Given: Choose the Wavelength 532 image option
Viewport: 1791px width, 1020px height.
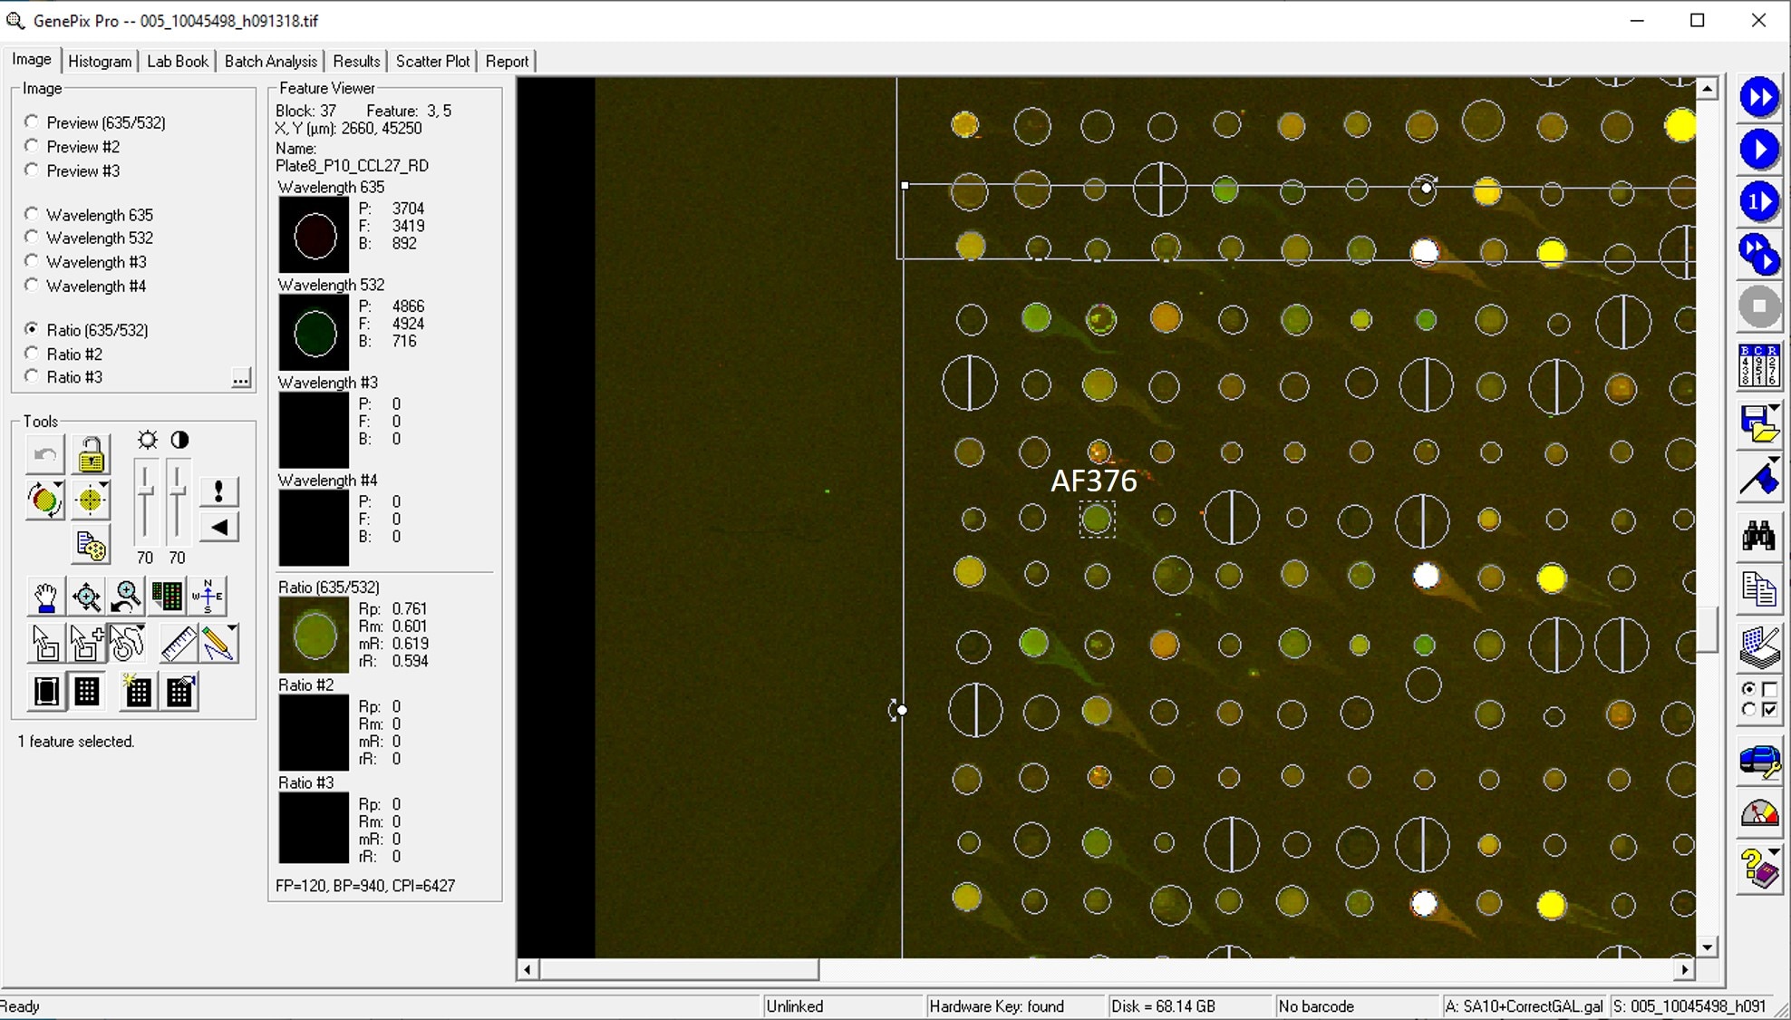Looking at the screenshot, I should coord(33,238).
